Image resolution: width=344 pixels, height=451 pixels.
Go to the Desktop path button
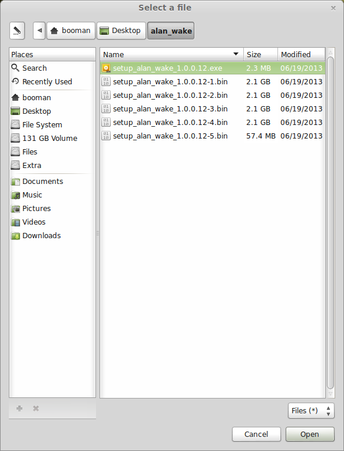click(x=121, y=31)
